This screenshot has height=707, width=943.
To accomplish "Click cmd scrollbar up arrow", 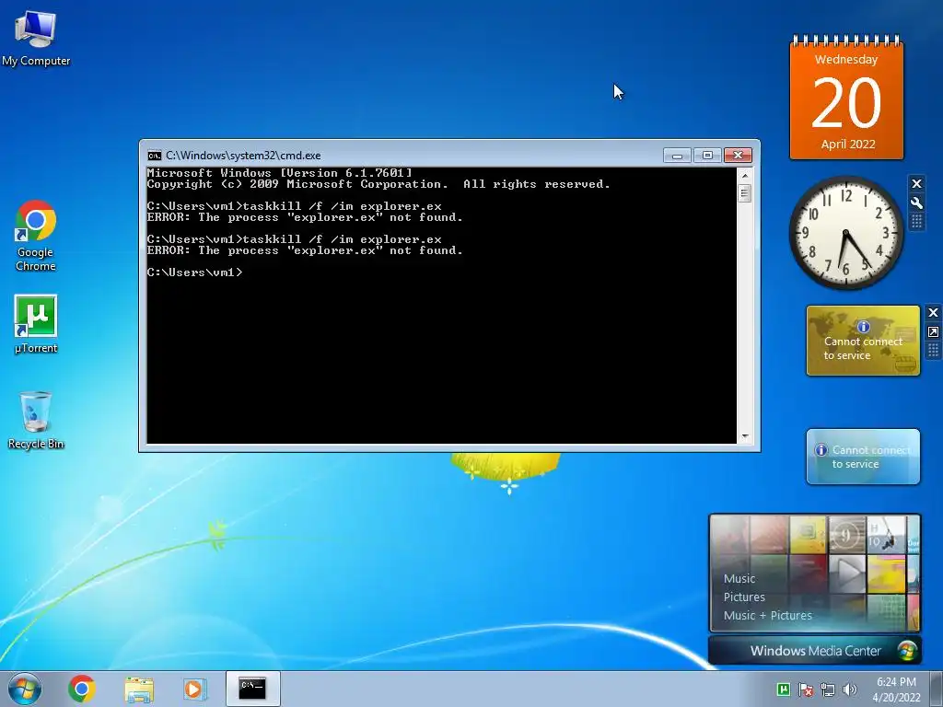I will coord(744,176).
